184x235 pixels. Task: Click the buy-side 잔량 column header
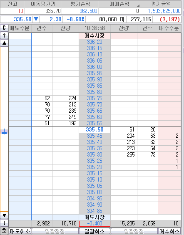[124, 28]
